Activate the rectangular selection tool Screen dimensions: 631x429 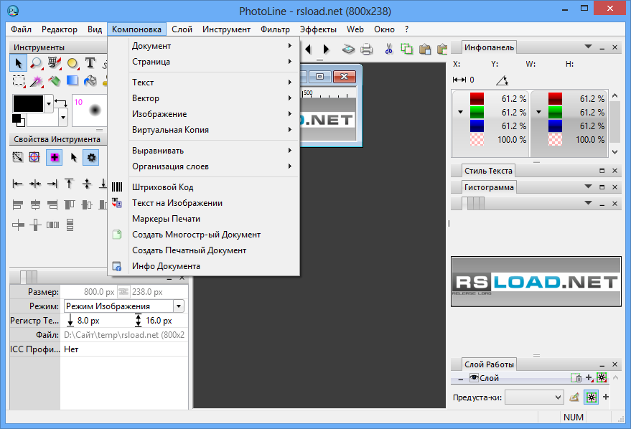point(19,80)
